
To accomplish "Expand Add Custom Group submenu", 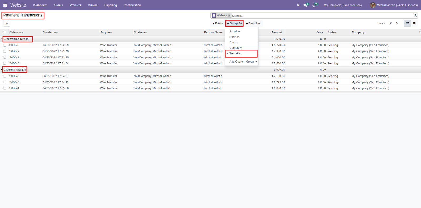I will coord(242,62).
